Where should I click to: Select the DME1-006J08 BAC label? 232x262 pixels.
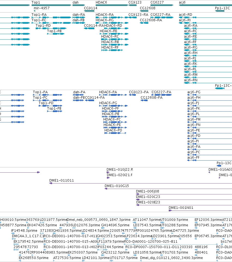(x=147, y=191)
